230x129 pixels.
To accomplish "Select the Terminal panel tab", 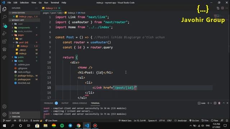I will click(95, 103).
